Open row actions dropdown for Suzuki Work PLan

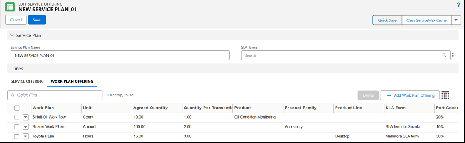(26, 127)
